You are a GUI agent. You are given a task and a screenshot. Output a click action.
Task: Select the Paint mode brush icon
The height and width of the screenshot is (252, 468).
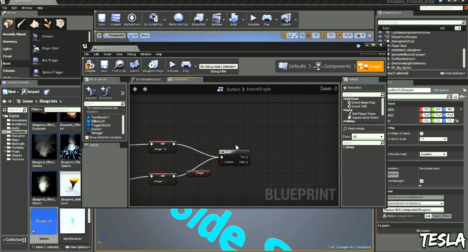(x=21, y=24)
